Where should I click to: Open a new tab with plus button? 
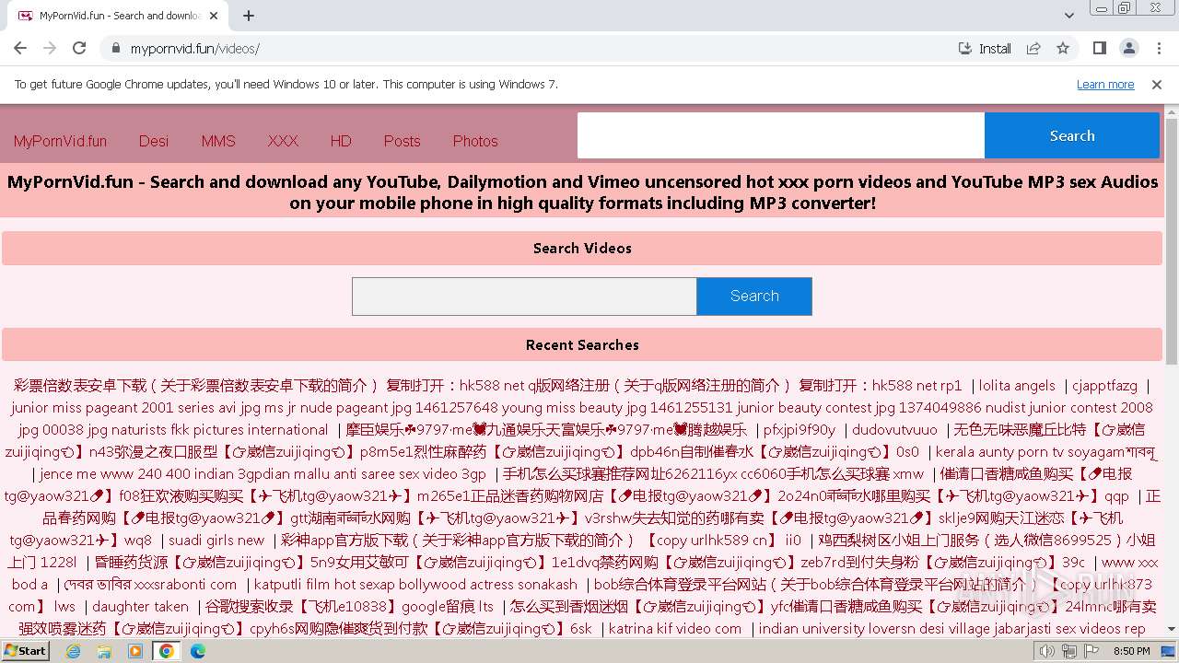[249, 16]
